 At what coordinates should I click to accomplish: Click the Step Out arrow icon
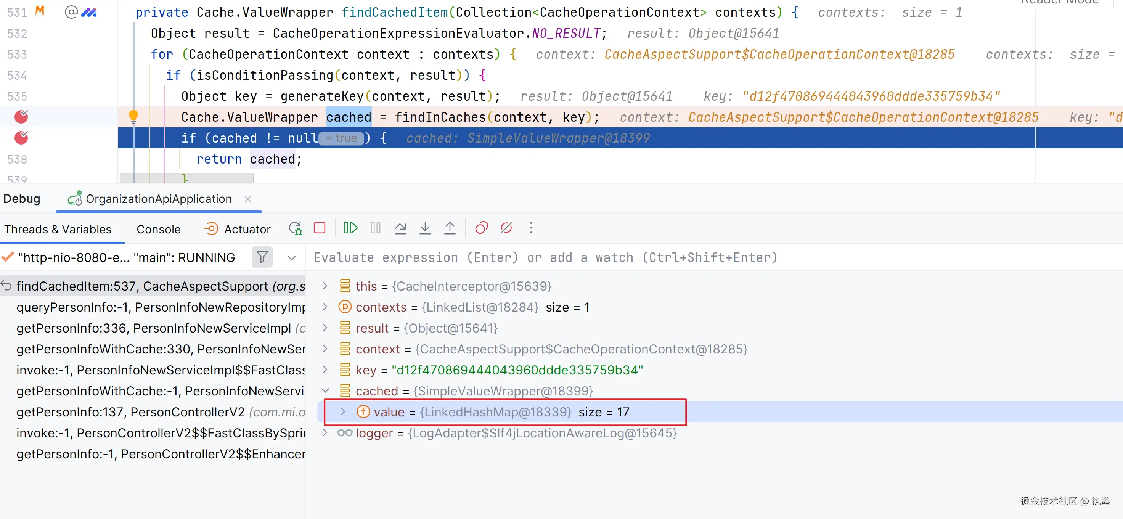(x=450, y=228)
